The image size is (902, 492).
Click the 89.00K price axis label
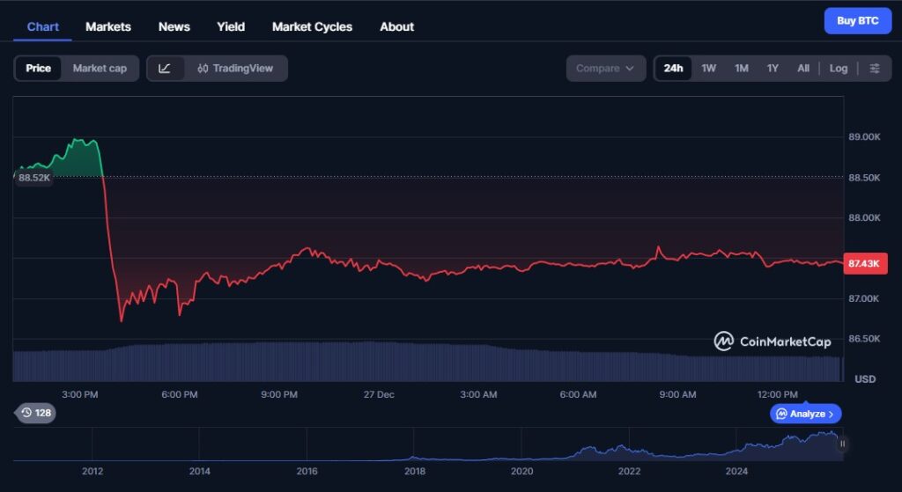[864, 137]
